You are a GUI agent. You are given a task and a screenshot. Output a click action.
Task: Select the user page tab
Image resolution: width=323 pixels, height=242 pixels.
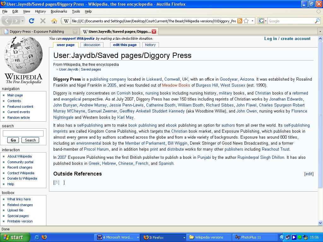66,45
